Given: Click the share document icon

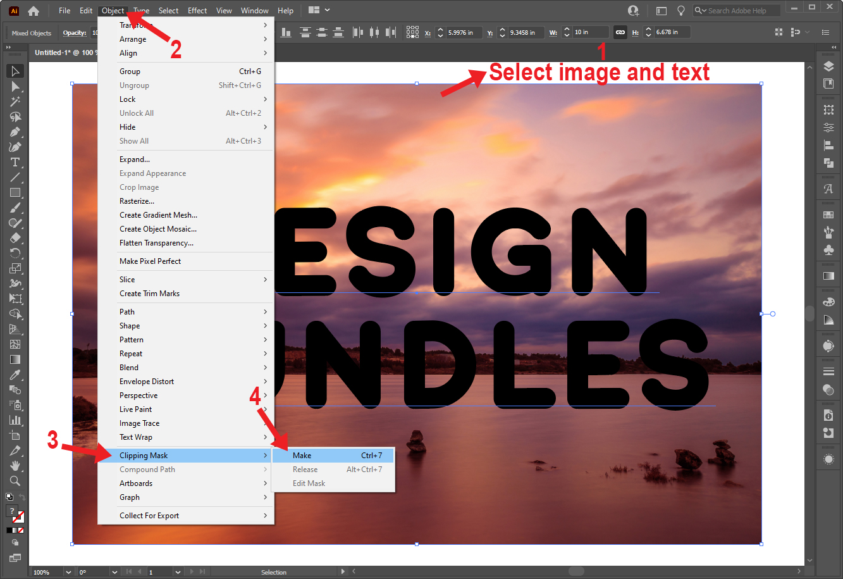Looking at the screenshot, I should (633, 11).
